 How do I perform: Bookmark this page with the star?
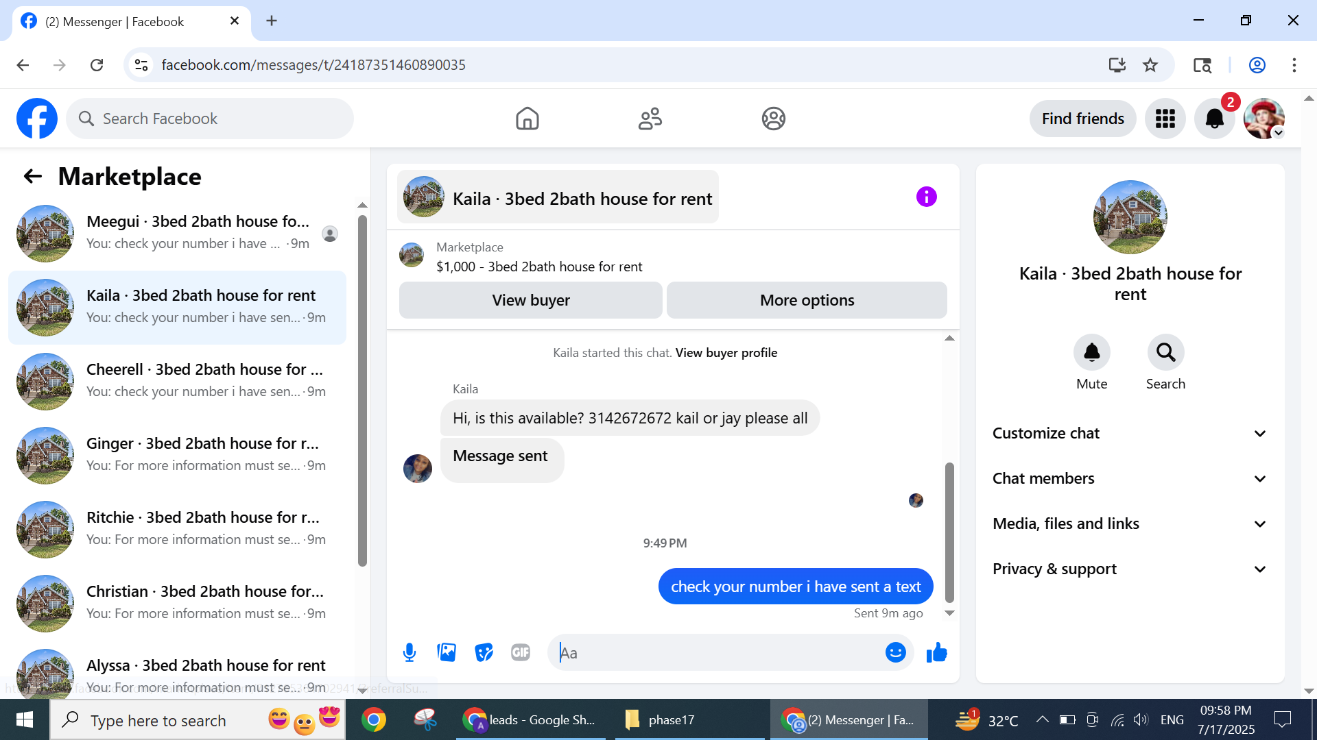click(1150, 65)
